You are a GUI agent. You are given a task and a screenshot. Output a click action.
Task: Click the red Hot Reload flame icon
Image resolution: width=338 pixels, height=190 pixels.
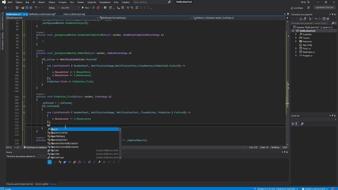[x=98, y=8]
